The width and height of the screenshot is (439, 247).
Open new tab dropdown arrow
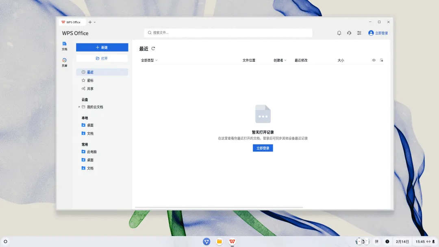[95, 22]
